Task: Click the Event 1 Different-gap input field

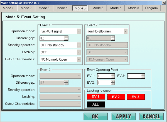Action: click(52, 38)
